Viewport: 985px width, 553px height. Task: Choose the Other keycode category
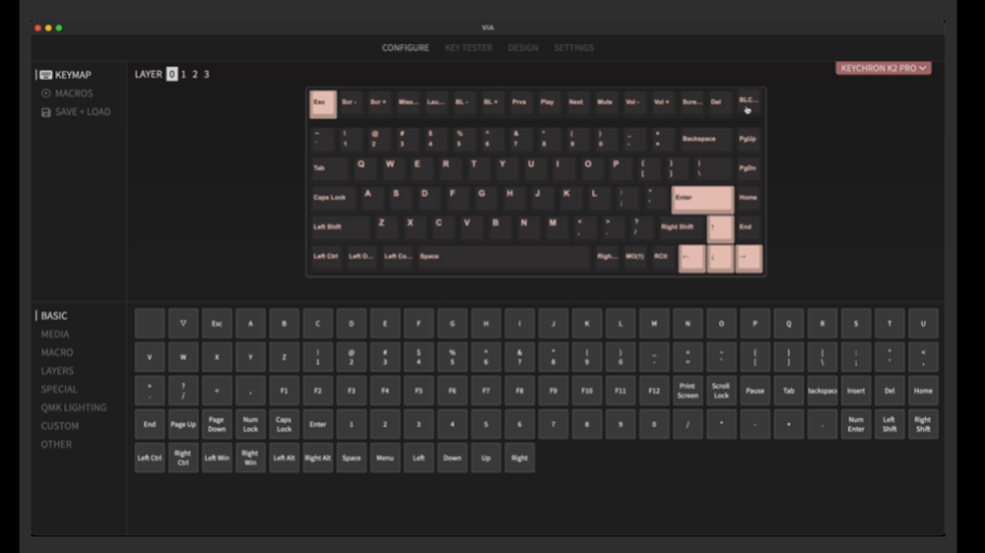click(56, 444)
